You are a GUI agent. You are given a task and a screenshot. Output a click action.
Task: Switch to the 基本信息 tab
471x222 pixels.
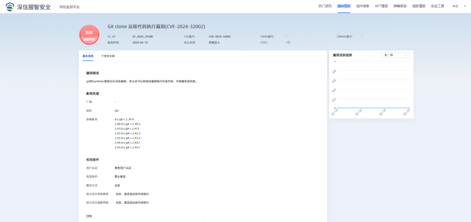pyautogui.click(x=88, y=56)
